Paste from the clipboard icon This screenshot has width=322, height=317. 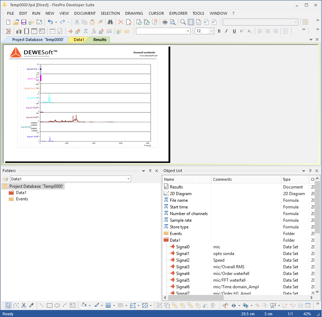point(92,22)
